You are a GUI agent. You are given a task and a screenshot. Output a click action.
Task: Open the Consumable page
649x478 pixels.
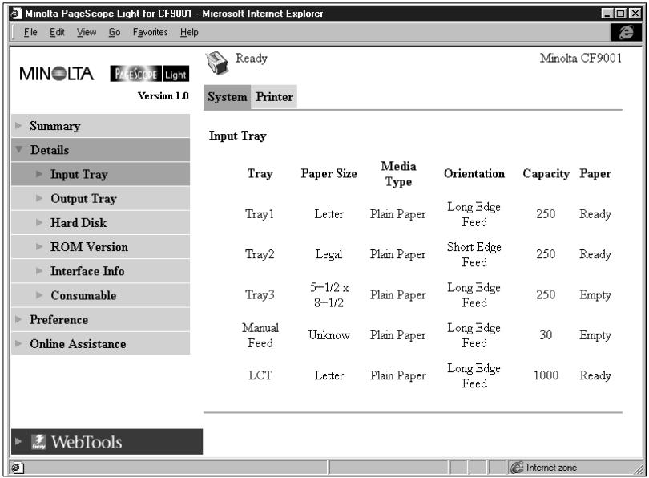pyautogui.click(x=101, y=295)
